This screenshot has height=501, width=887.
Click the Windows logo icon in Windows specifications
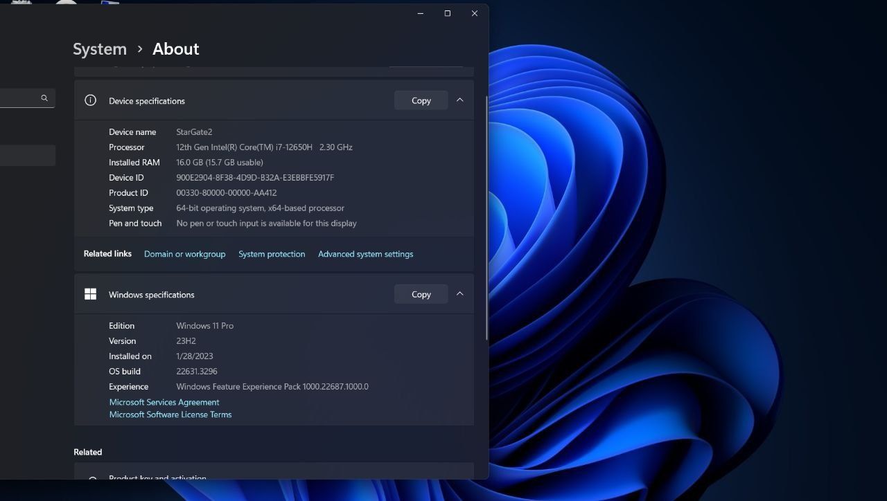click(x=90, y=294)
